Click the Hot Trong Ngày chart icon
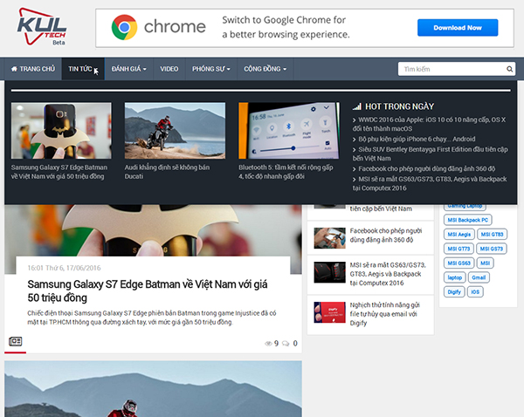The width and height of the screenshot is (524, 417). 357,106
